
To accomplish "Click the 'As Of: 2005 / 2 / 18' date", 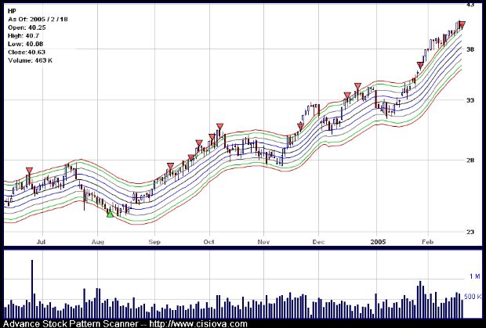I will click(x=38, y=20).
